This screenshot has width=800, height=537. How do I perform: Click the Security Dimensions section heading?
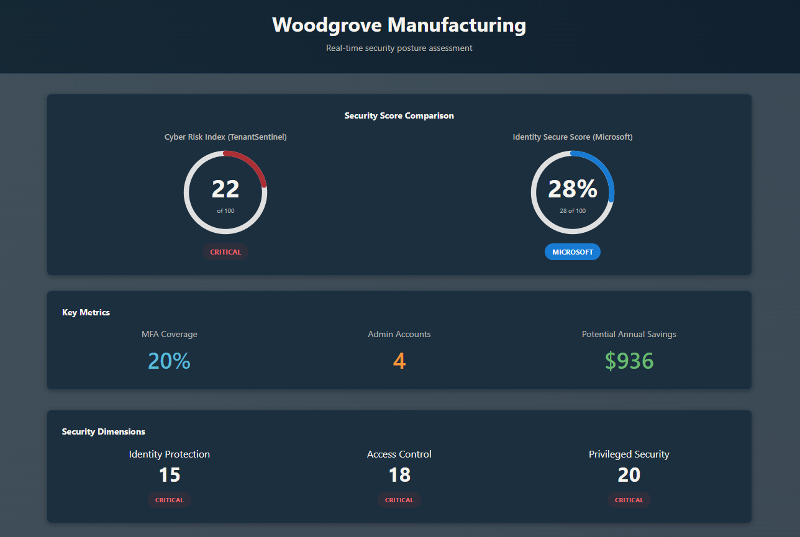pyautogui.click(x=104, y=431)
